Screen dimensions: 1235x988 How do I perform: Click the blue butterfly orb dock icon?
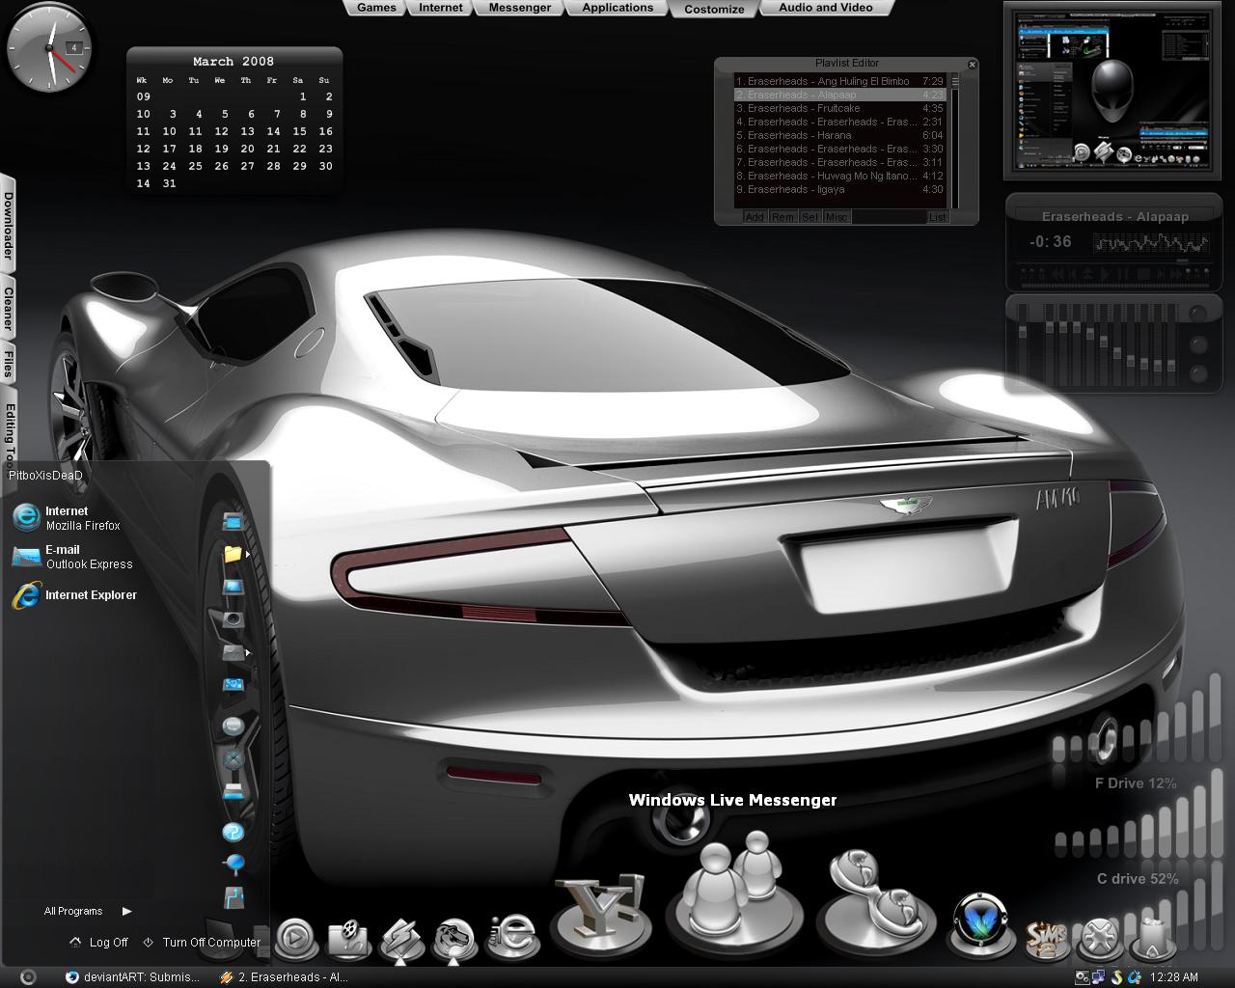coord(981,924)
